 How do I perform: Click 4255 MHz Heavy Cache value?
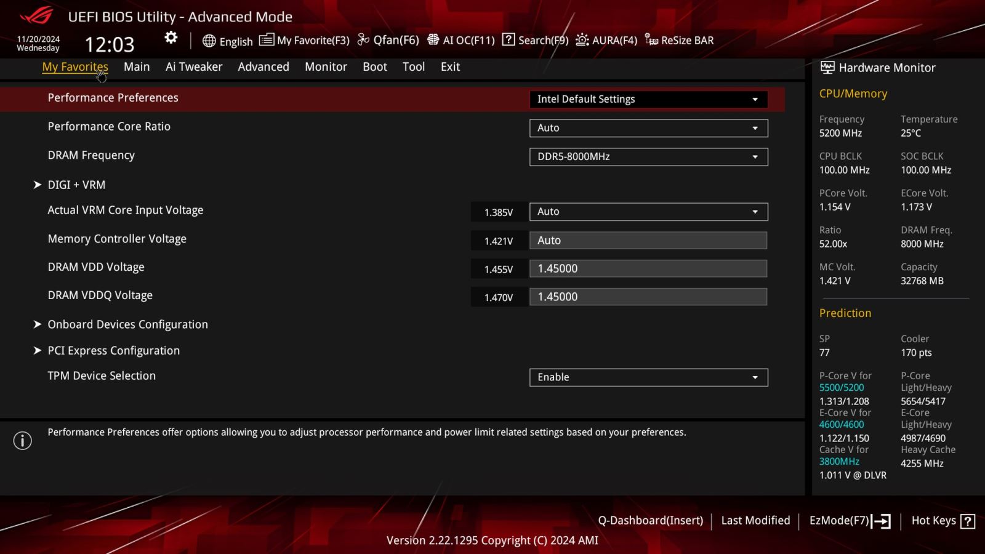(922, 464)
